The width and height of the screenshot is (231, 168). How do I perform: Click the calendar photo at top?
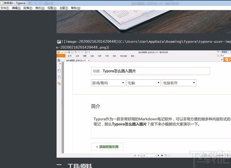pos(143,22)
